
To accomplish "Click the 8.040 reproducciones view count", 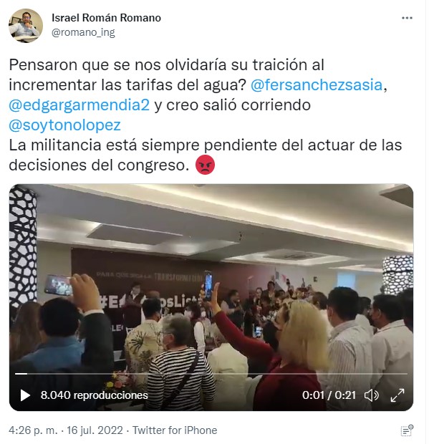I will pos(94,395).
